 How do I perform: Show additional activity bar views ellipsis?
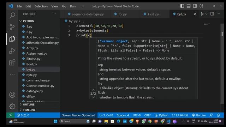(12, 74)
